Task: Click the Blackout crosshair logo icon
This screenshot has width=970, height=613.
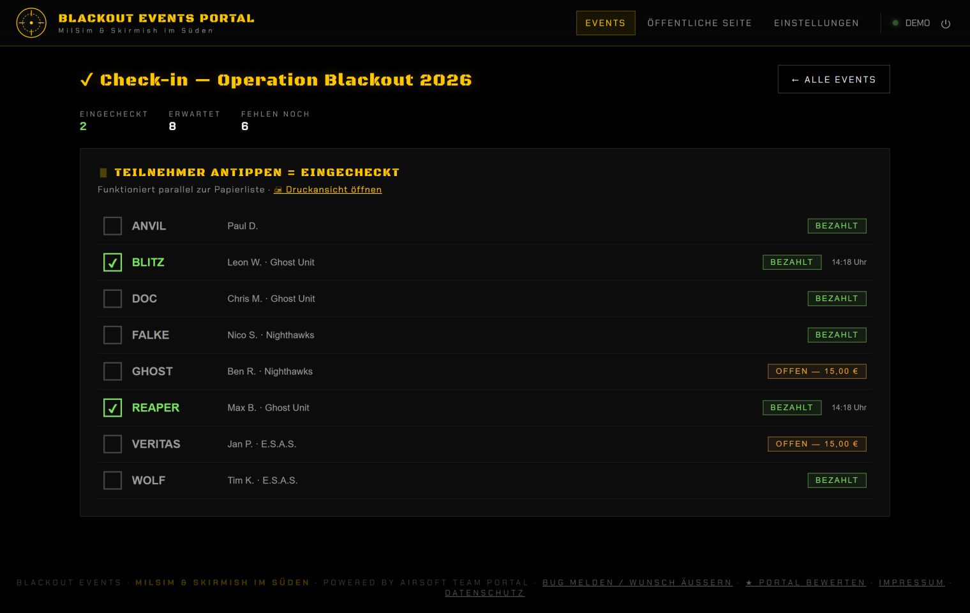Action: (x=31, y=23)
